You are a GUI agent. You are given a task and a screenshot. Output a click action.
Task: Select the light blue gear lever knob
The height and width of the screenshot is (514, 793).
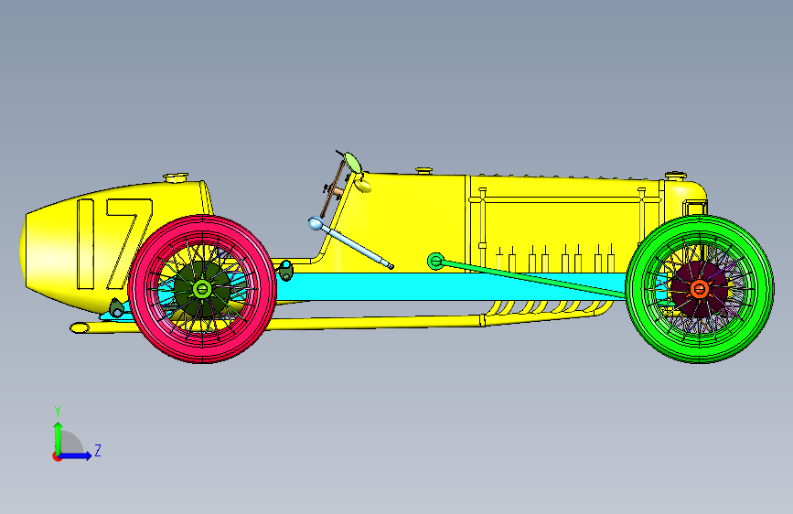315,223
